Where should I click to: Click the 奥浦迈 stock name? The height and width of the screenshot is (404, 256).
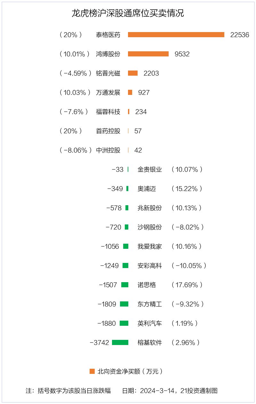147,189
